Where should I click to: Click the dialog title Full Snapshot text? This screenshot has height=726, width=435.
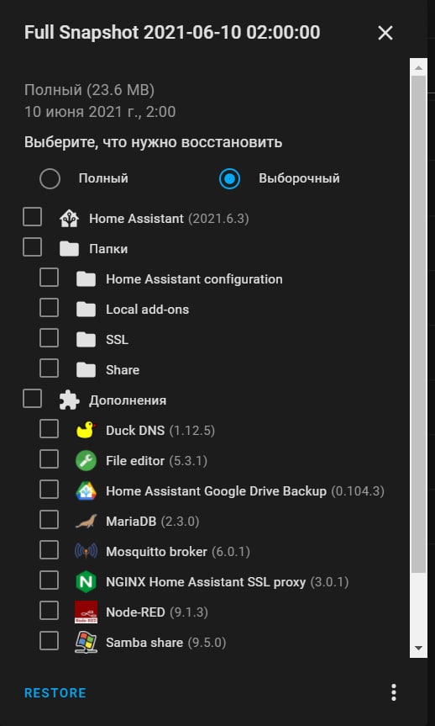[172, 33]
